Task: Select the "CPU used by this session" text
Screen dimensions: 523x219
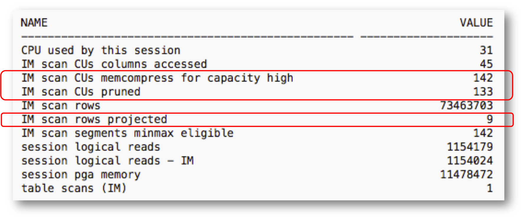Action: [101, 50]
